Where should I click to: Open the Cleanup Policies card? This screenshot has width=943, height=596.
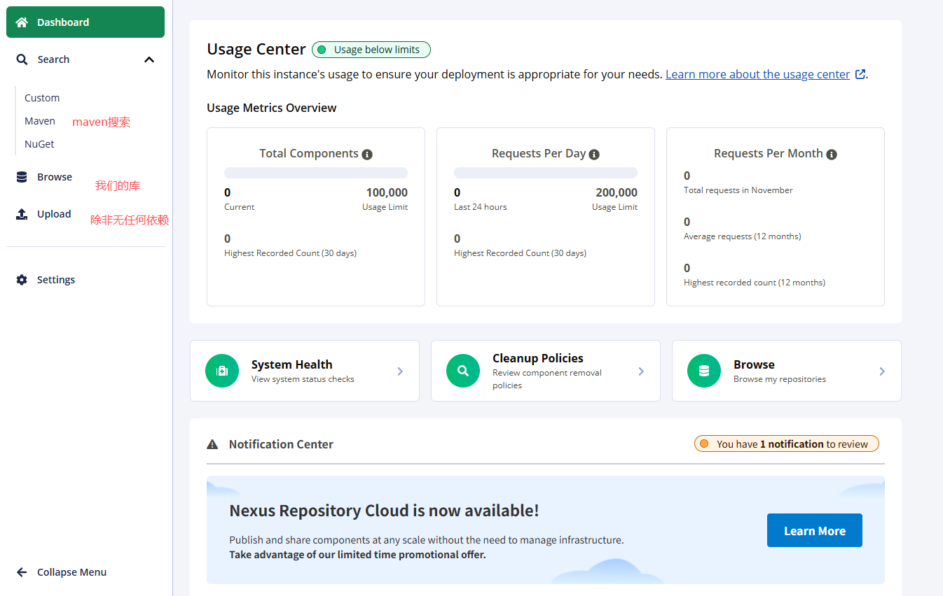(546, 371)
